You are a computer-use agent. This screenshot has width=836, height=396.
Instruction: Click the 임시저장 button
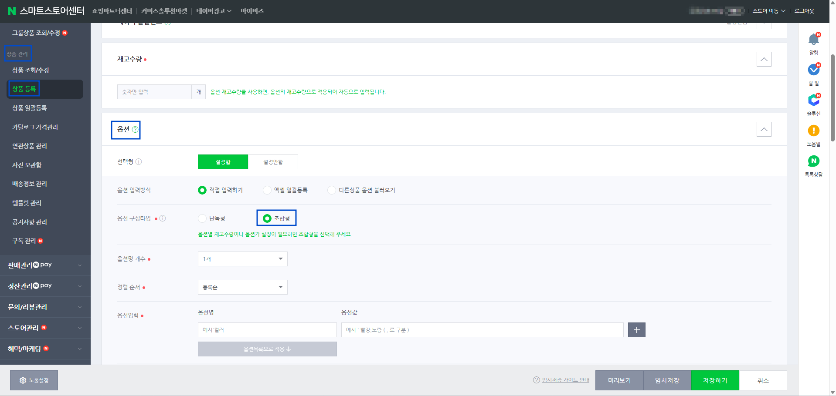click(x=667, y=380)
